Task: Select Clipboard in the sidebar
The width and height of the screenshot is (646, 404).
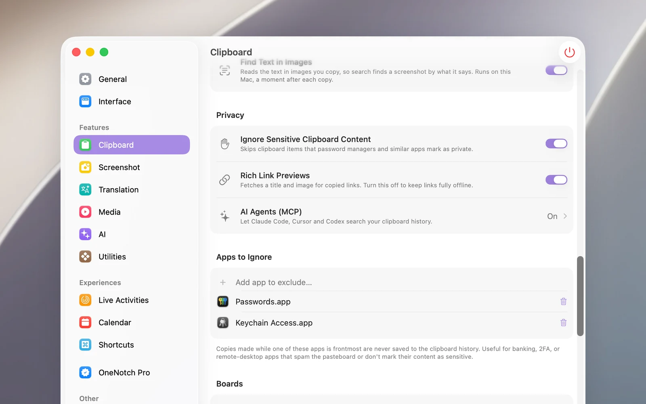Action: pyautogui.click(x=132, y=145)
